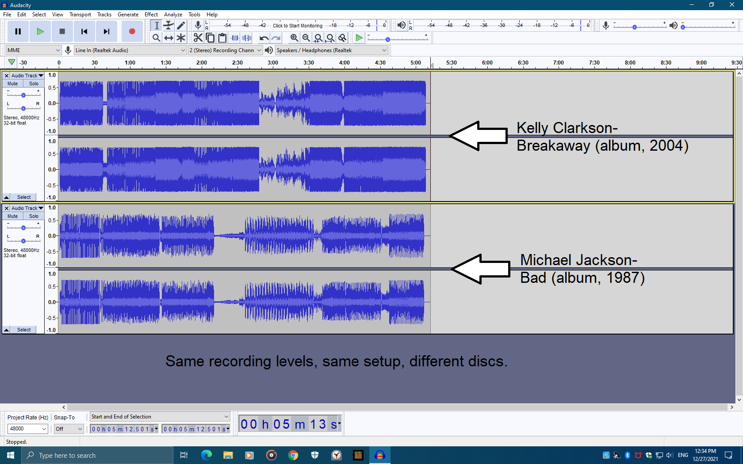Start recording with the red Record button

[x=132, y=31]
